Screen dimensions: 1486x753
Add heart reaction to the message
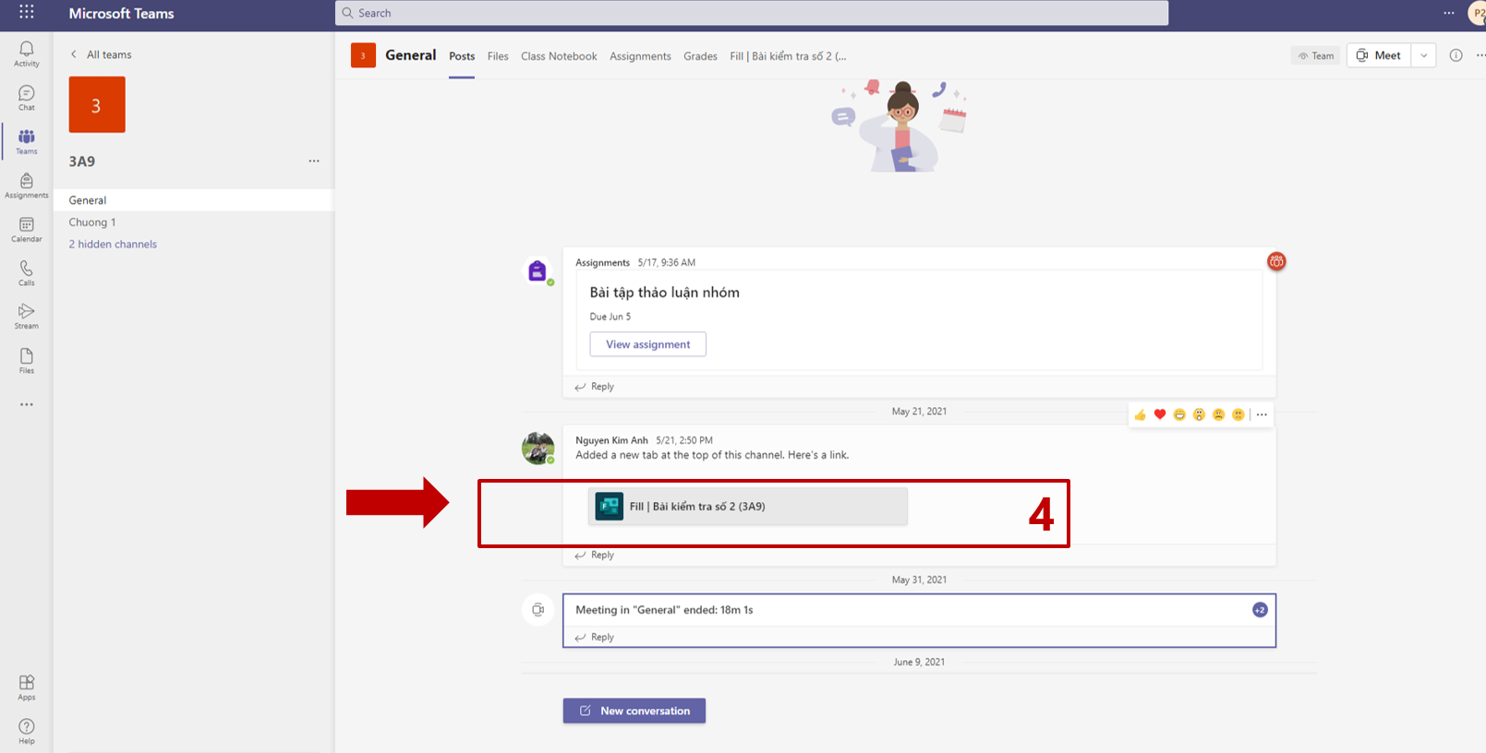click(x=1160, y=414)
